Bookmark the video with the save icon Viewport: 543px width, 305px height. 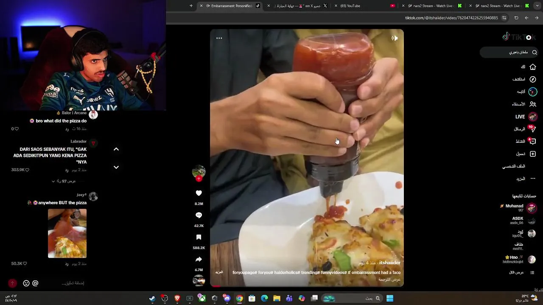[x=199, y=237]
